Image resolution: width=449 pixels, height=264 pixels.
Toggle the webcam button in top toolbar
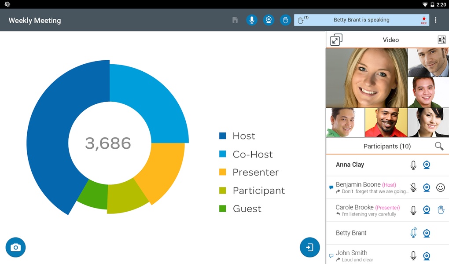[269, 20]
